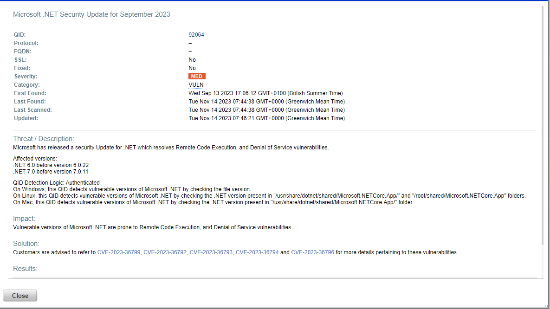Click the VULN category value
The height and width of the screenshot is (309, 550).
point(196,85)
